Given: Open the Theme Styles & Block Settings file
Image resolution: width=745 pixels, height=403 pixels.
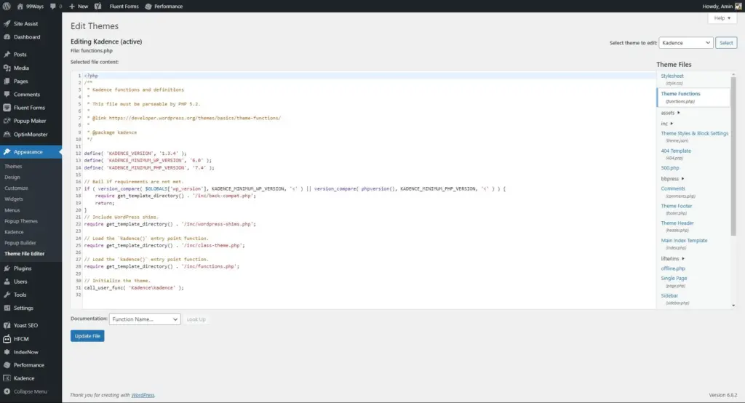Looking at the screenshot, I should point(694,134).
